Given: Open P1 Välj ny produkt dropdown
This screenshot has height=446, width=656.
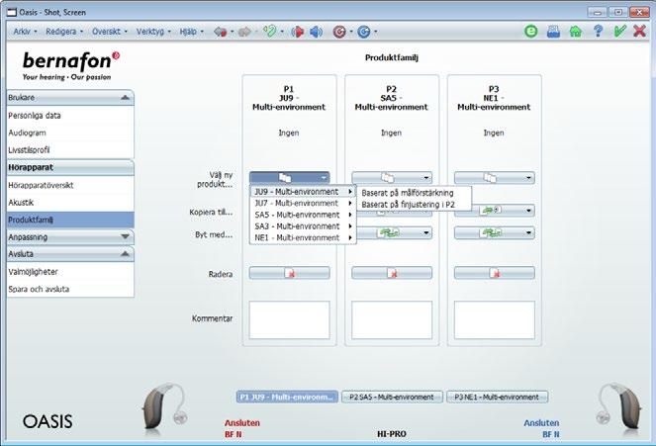Looking at the screenshot, I should pyautogui.click(x=289, y=178).
